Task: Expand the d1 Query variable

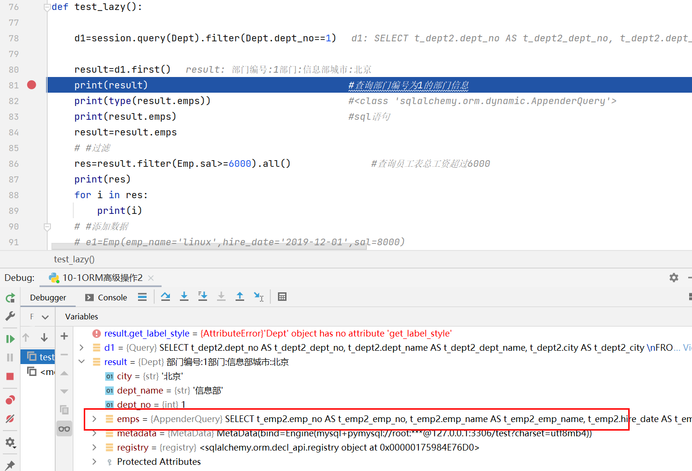Action: [81, 347]
